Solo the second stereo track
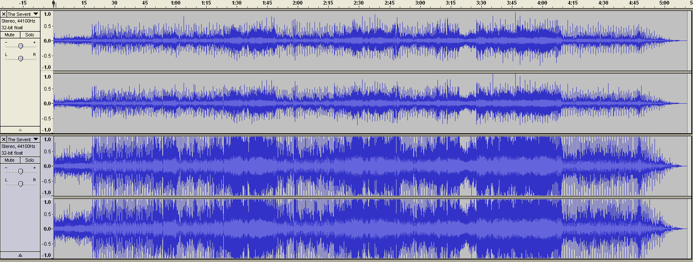The width and height of the screenshot is (693, 262). point(30,160)
